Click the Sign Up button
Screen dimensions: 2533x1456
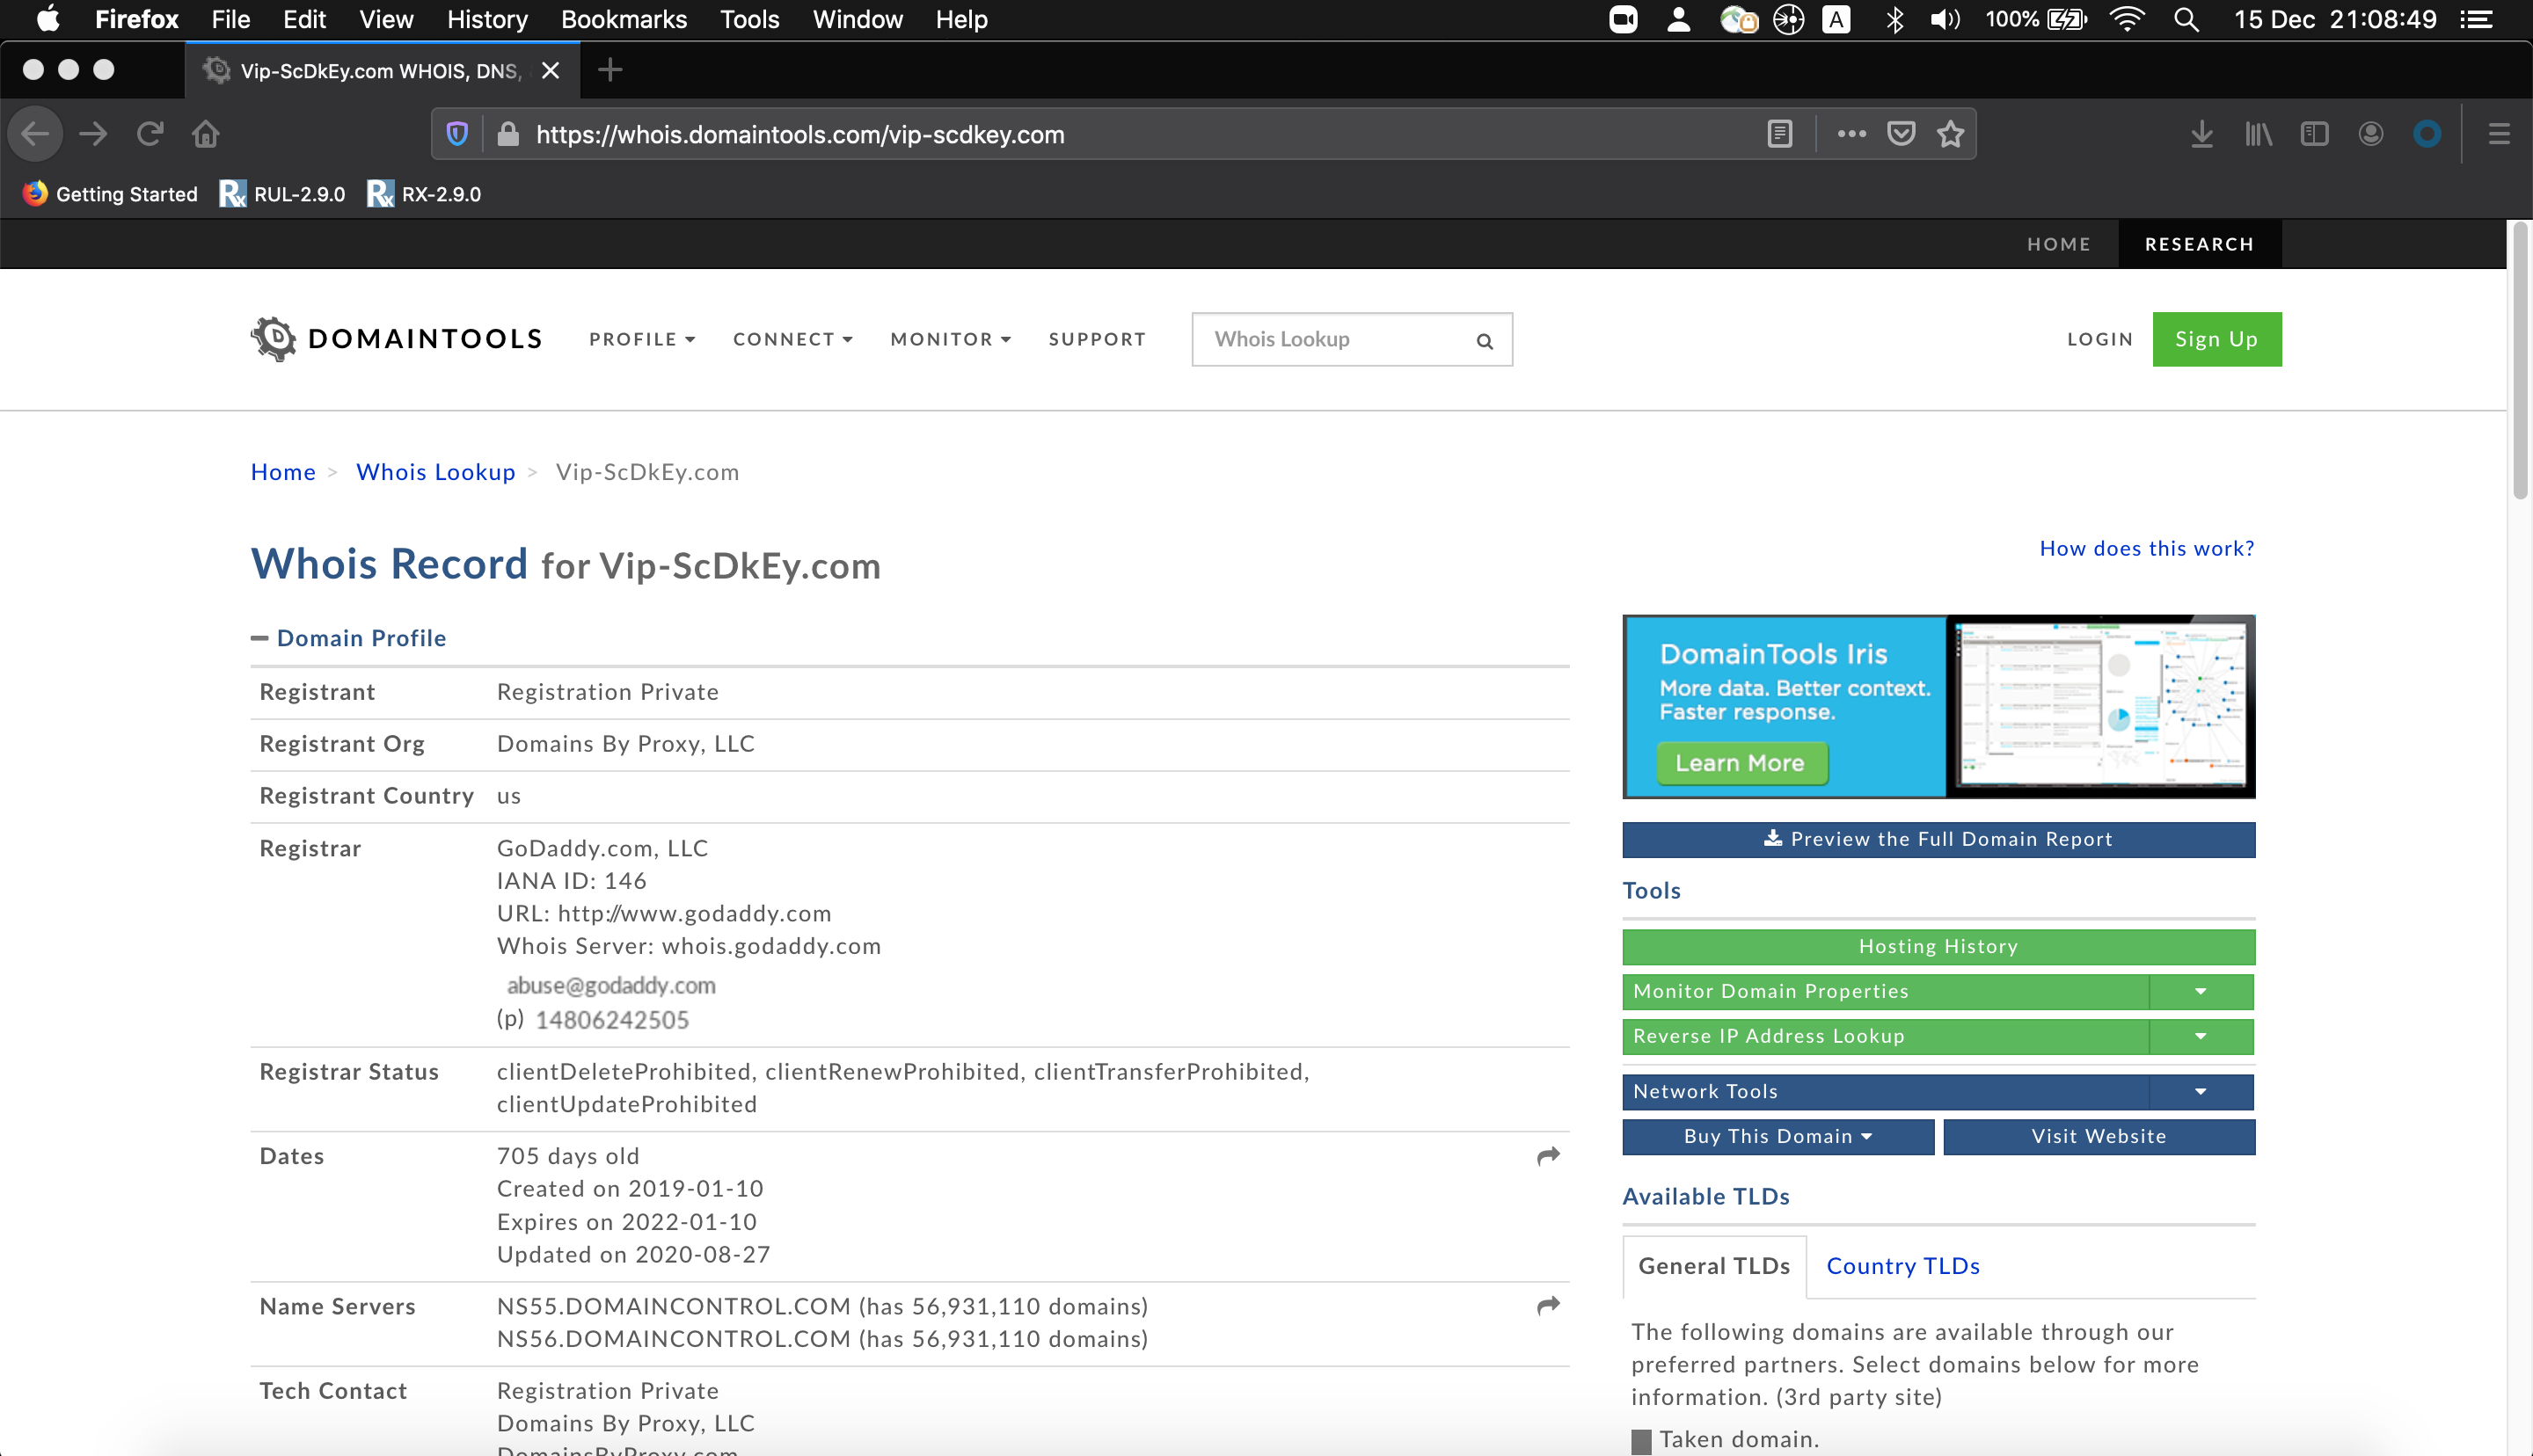tap(2216, 338)
